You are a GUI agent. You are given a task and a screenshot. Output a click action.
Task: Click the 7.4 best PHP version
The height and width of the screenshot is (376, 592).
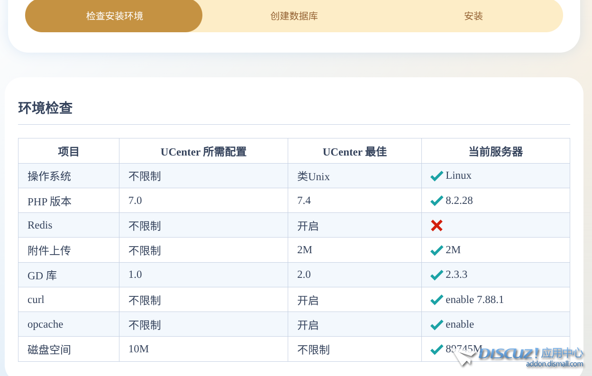point(304,200)
